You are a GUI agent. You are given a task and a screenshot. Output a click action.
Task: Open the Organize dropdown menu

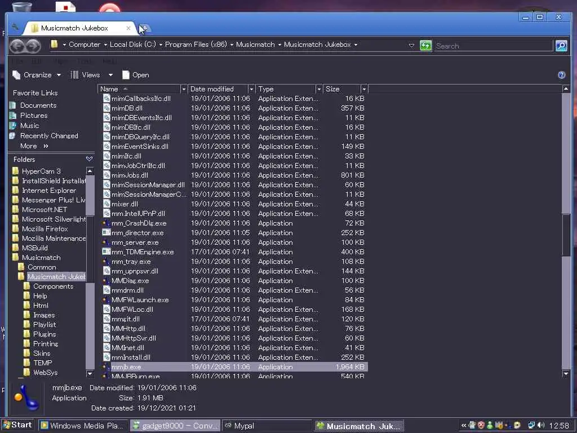[x=37, y=75]
